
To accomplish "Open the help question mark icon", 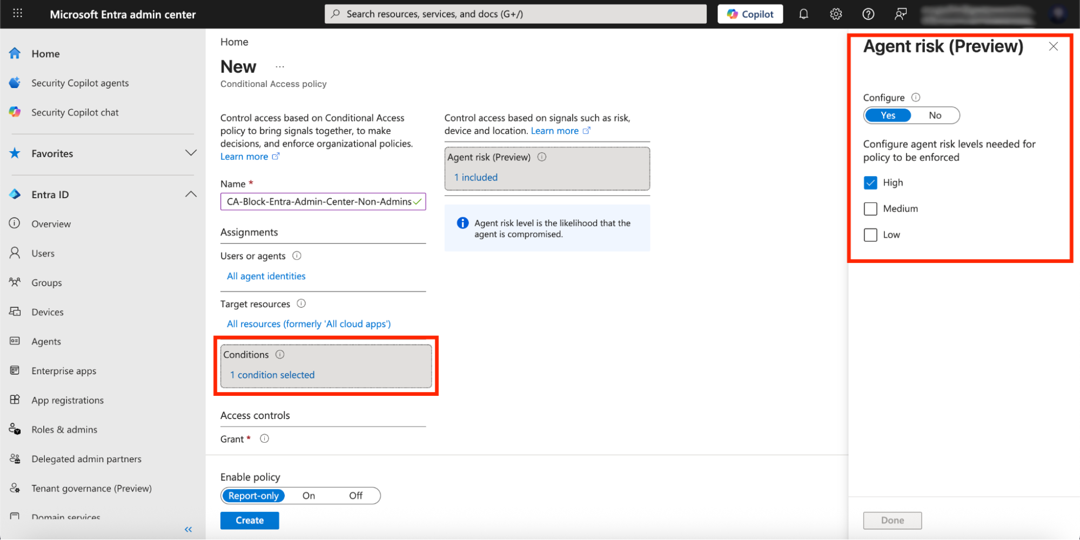I will (x=868, y=14).
